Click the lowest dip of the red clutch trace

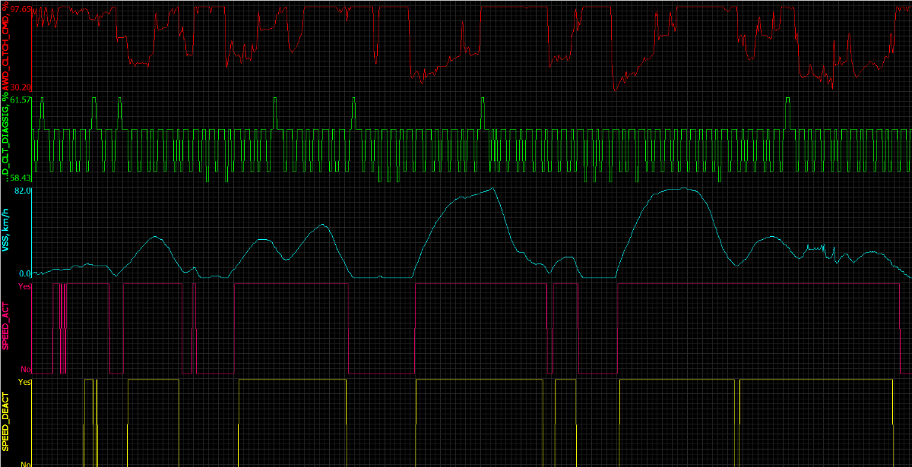point(614,90)
